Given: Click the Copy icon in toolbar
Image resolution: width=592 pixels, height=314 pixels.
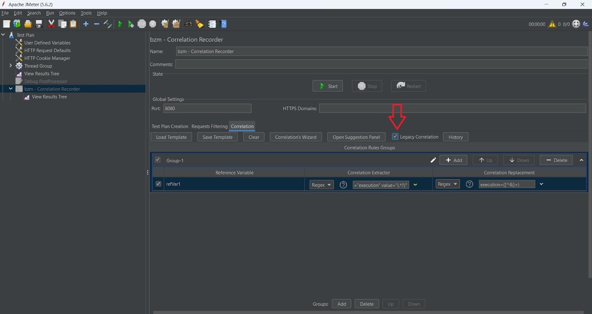Looking at the screenshot, I should (63, 24).
